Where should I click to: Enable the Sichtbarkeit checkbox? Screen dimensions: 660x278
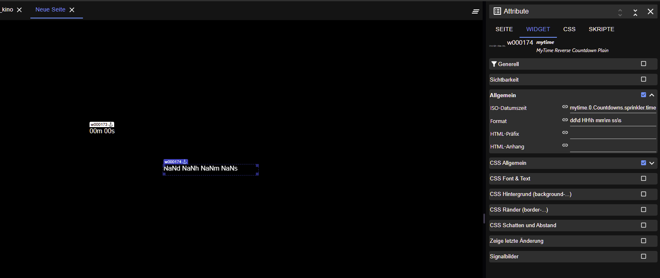[644, 79]
